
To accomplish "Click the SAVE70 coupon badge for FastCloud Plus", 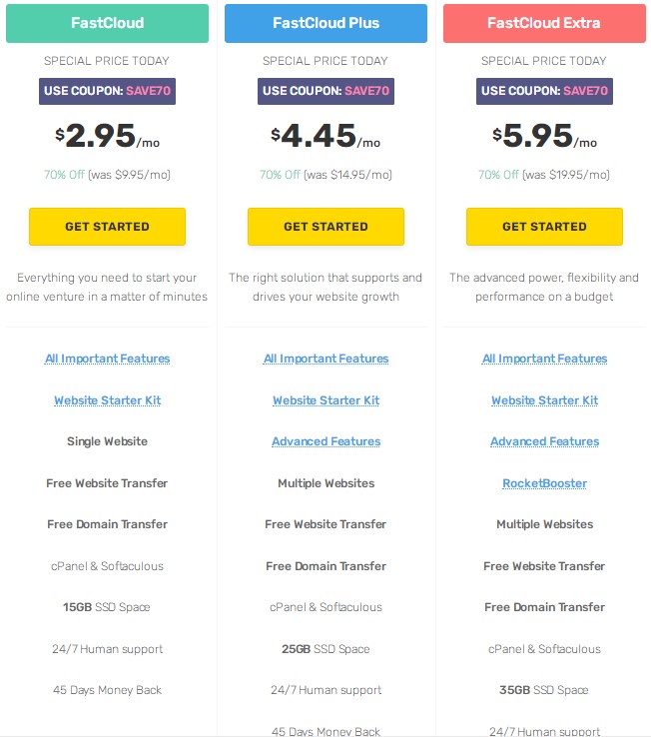I will click(325, 91).
